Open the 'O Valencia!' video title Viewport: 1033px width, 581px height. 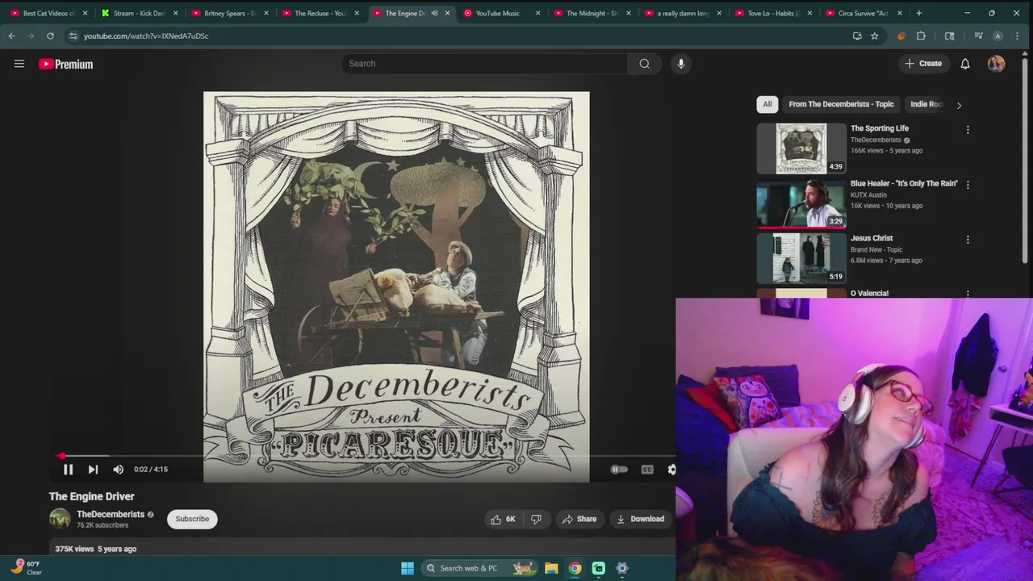[869, 293]
